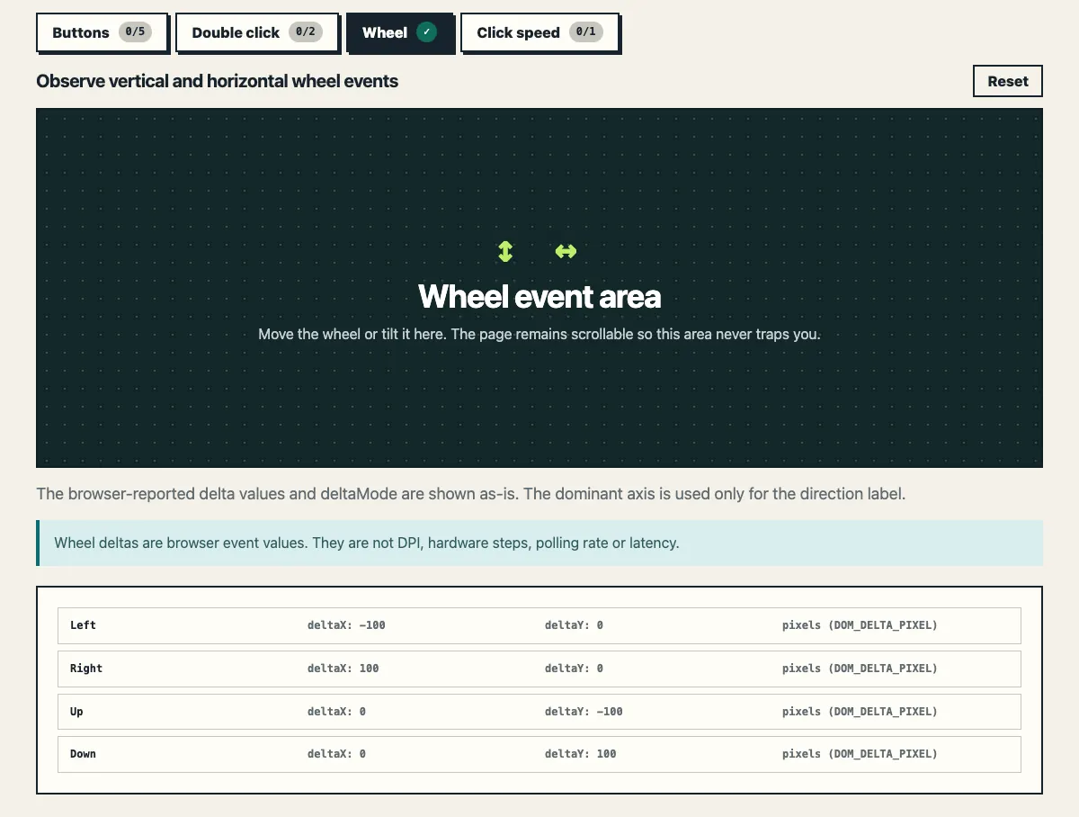Open the Double click tab
This screenshot has height=817, width=1079.
pyautogui.click(x=256, y=32)
